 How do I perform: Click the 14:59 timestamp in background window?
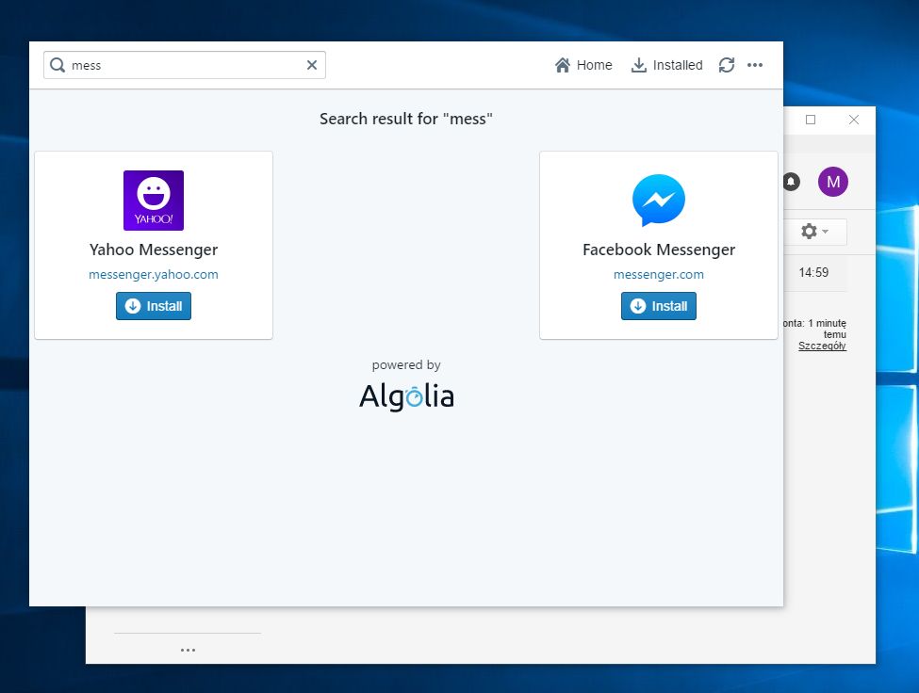tap(813, 272)
